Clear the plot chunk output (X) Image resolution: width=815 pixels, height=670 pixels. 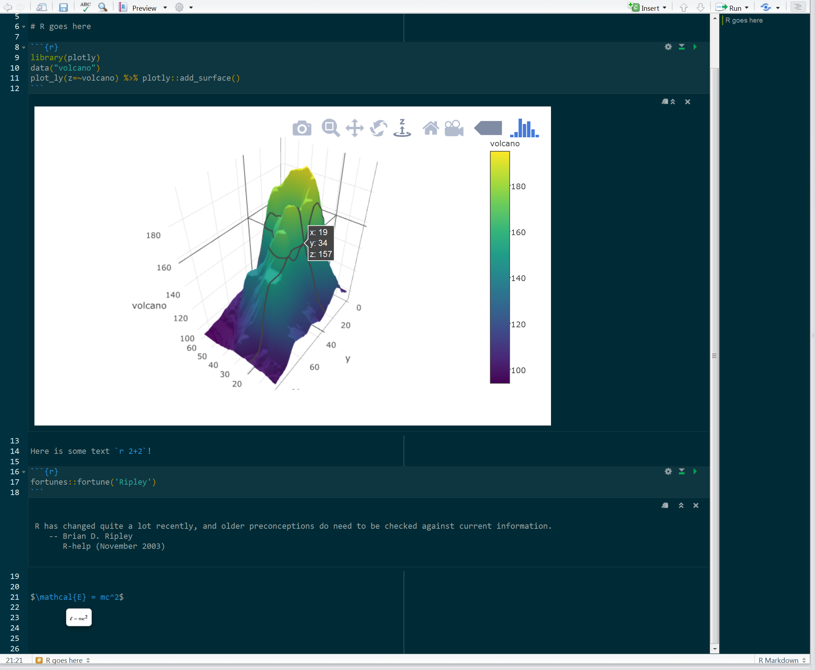pos(688,101)
